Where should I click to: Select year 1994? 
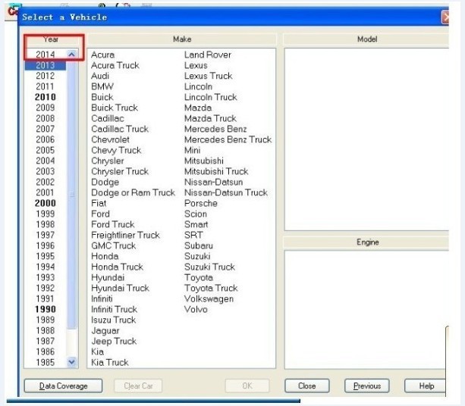pos(46,267)
